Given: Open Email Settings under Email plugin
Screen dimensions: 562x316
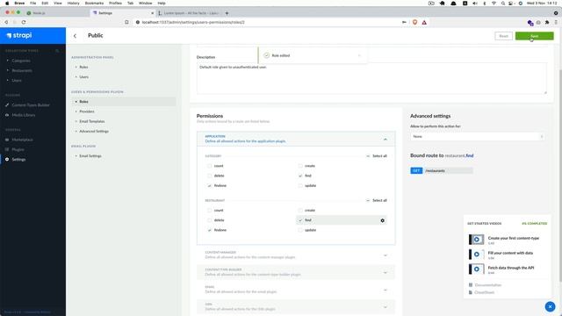Looking at the screenshot, I should pos(90,156).
